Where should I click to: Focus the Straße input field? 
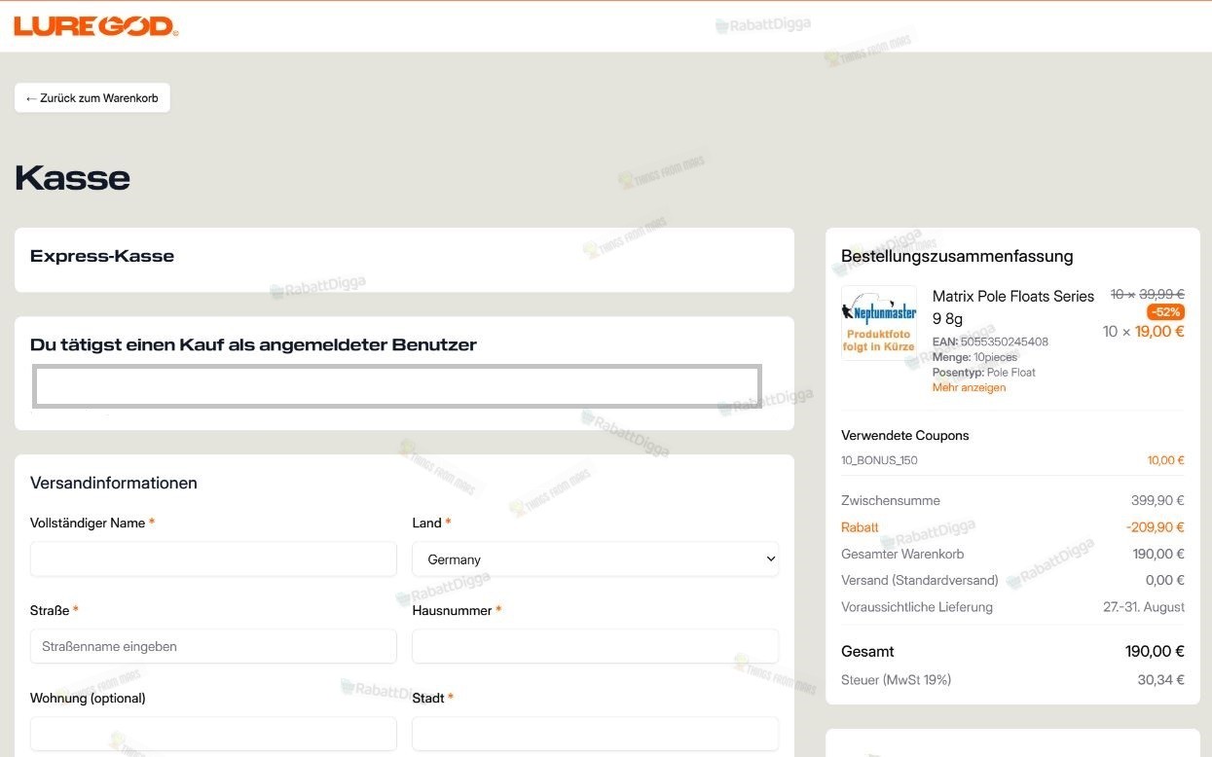point(213,646)
